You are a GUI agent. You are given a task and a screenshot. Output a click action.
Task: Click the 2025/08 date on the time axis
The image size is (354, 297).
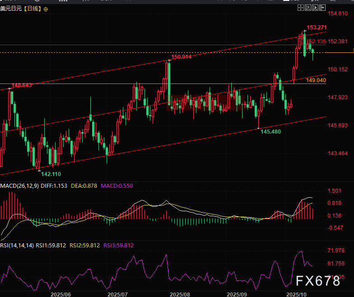(179, 294)
